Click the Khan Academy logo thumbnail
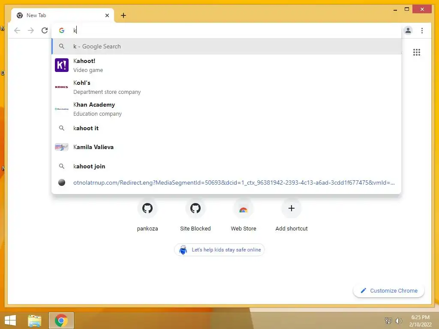Image resolution: width=439 pixels, height=329 pixels. (x=62, y=109)
